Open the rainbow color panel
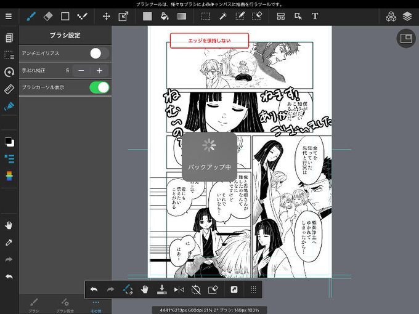This screenshot has height=314, width=419. click(x=9, y=176)
